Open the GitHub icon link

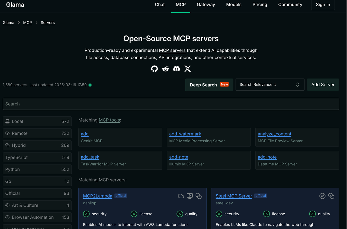coord(155,69)
